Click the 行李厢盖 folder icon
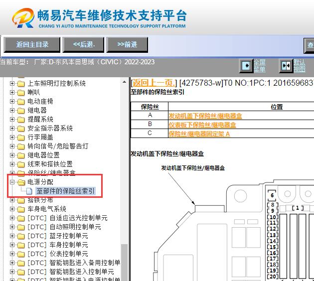This screenshot has width=314, height=281. [21, 138]
